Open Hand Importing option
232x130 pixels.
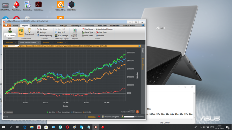[44, 36]
